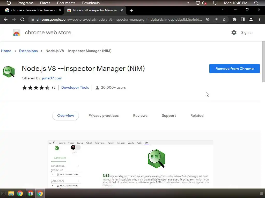Viewport: 265px width, 198px height.
Task: Click the show desktop taskbar icon
Action: coord(3,193)
